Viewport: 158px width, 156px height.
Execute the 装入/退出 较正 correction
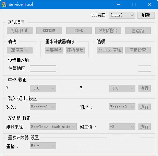(145, 107)
